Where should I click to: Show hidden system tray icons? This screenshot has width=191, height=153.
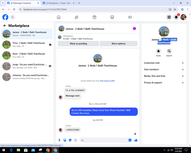pos(165,150)
